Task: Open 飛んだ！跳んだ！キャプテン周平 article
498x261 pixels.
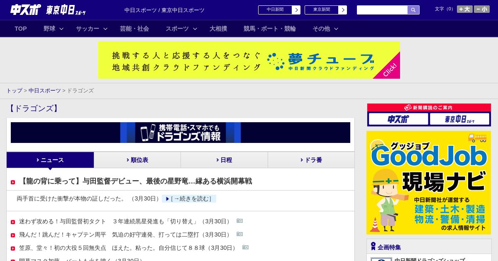Action: (125, 234)
